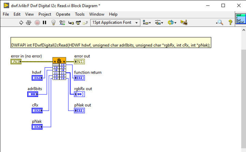Open the Operate menu

click(63, 14)
